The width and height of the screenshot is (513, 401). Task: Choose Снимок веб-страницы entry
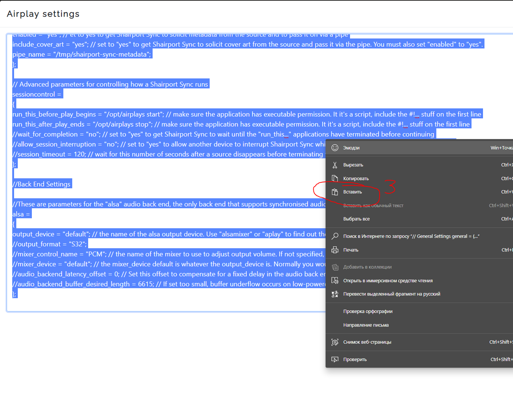(x=419, y=342)
